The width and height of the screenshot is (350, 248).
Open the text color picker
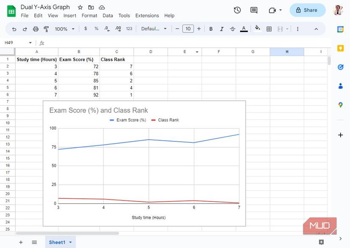[x=244, y=28]
